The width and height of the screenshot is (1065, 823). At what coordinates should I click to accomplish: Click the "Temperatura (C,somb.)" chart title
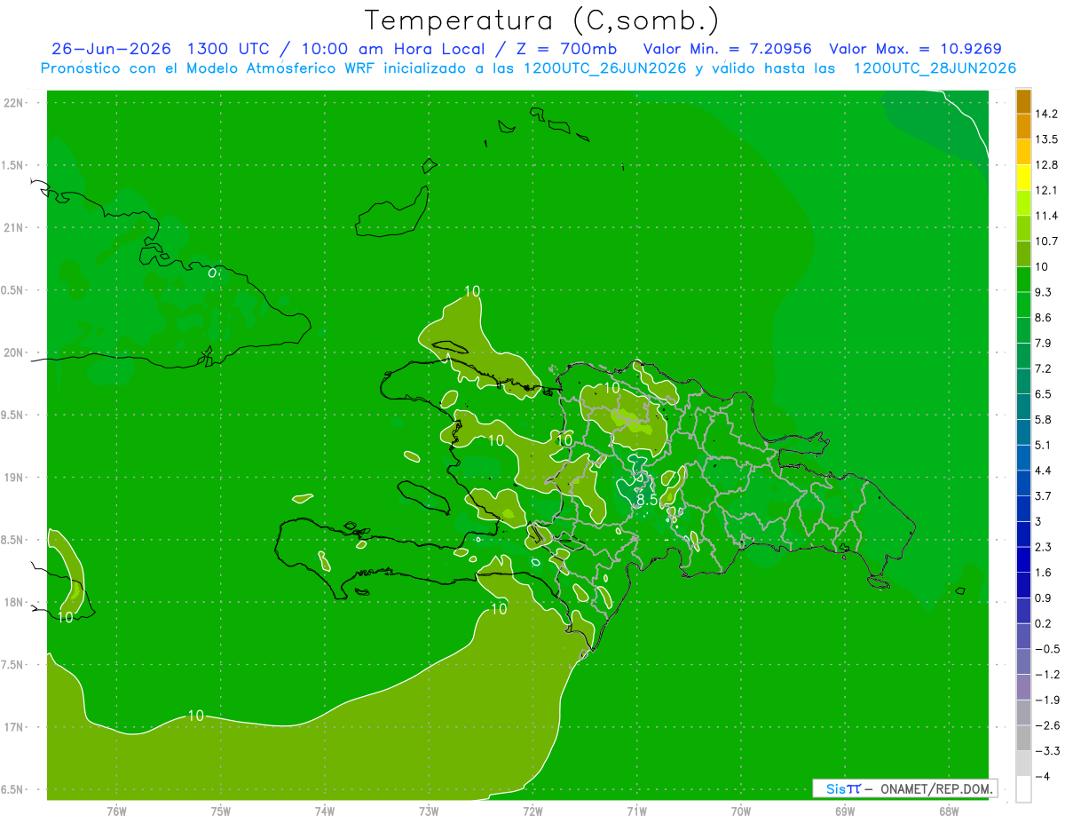click(542, 20)
